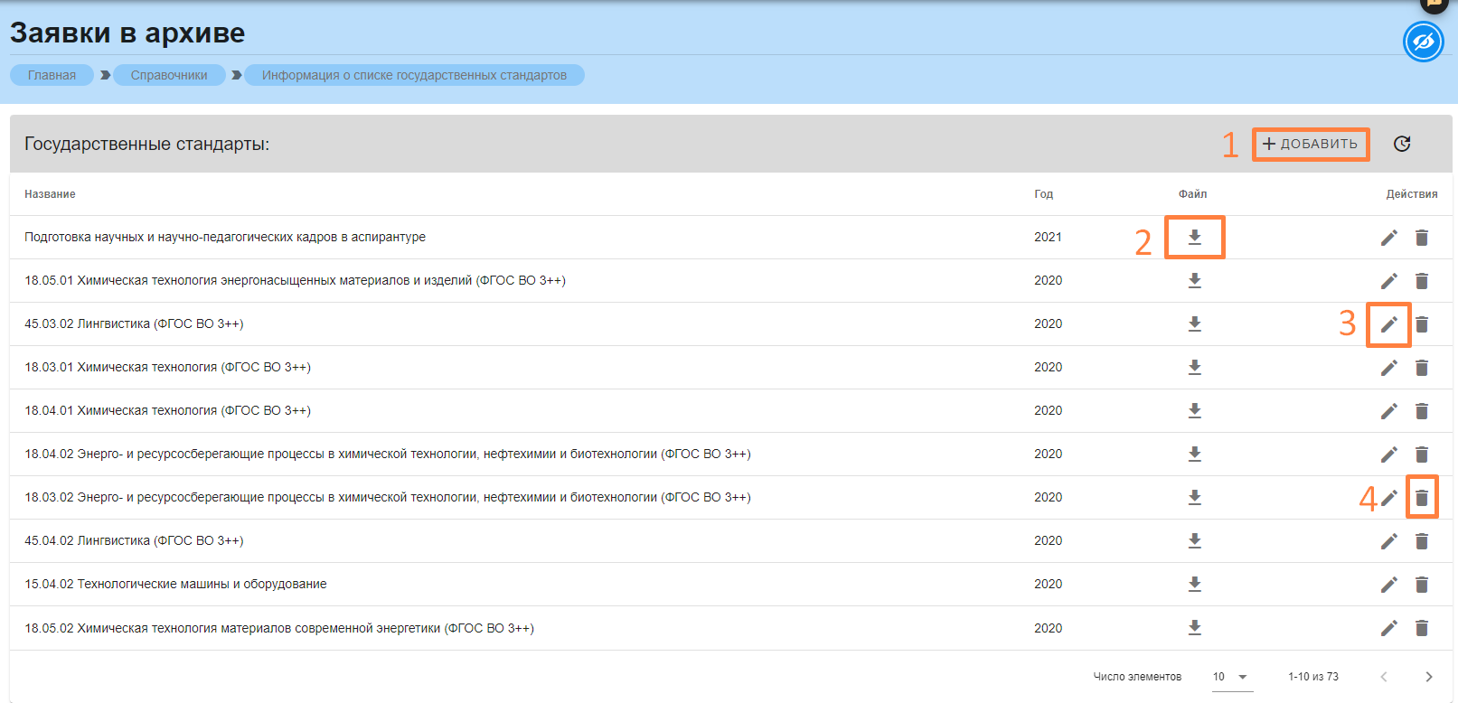Click the Название column header

pos(50,194)
